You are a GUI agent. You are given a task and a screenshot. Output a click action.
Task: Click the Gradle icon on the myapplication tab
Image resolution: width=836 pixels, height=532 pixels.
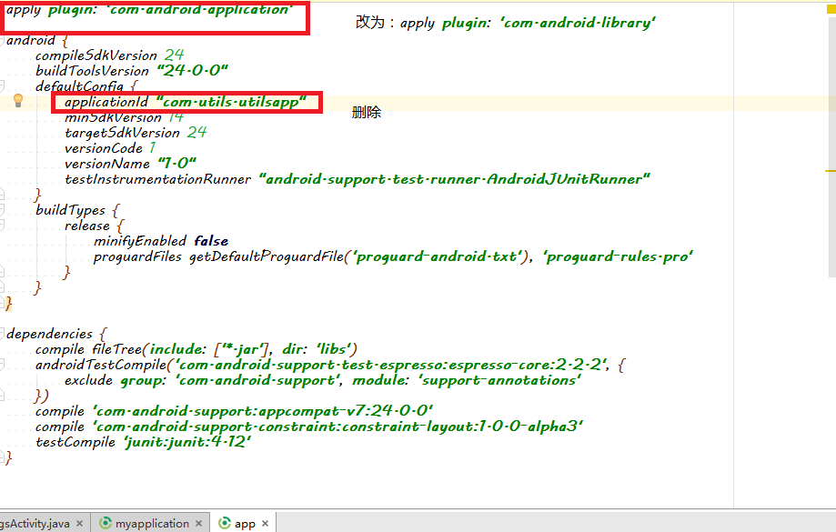(x=106, y=523)
